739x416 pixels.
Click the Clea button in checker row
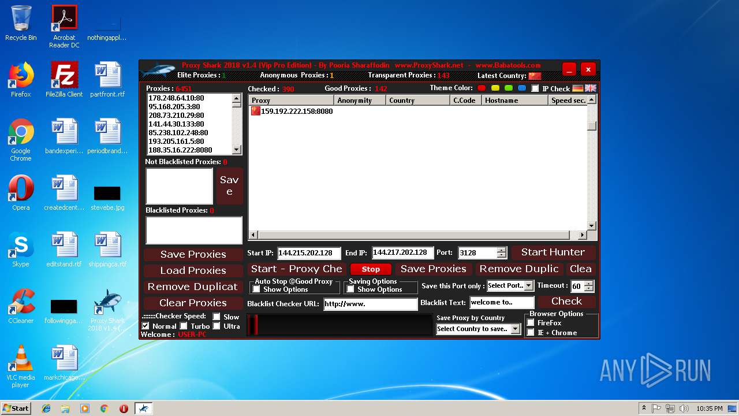(x=580, y=269)
